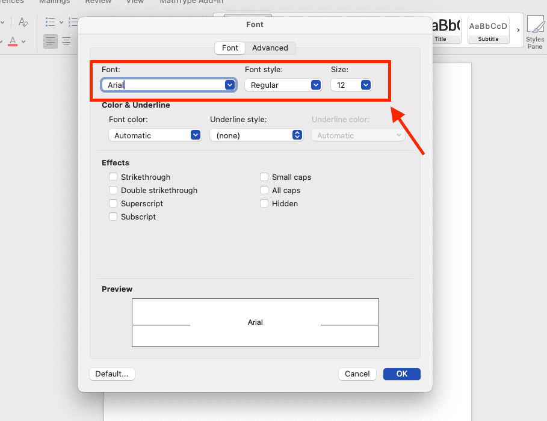Open the Styles Pane icon

(x=535, y=32)
